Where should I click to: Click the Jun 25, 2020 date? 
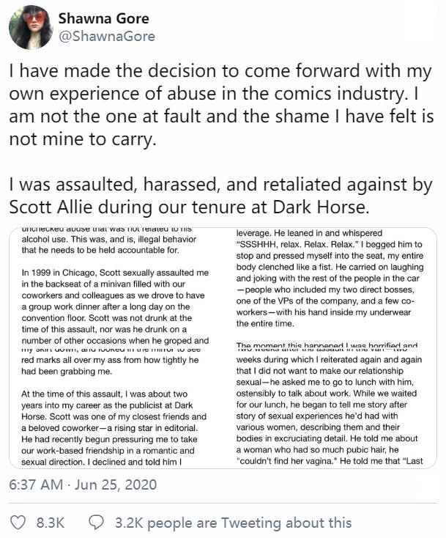(116, 484)
